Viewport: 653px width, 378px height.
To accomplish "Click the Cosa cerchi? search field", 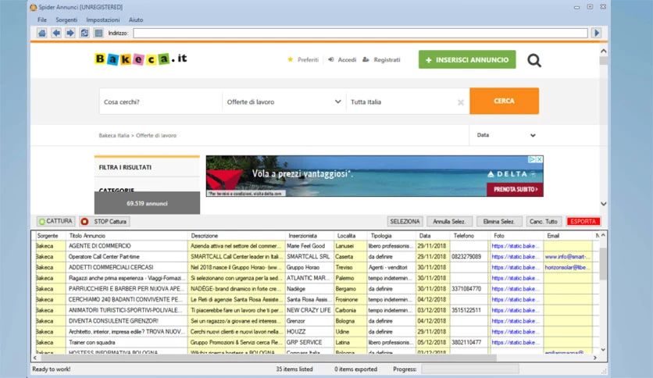I will click(161, 102).
